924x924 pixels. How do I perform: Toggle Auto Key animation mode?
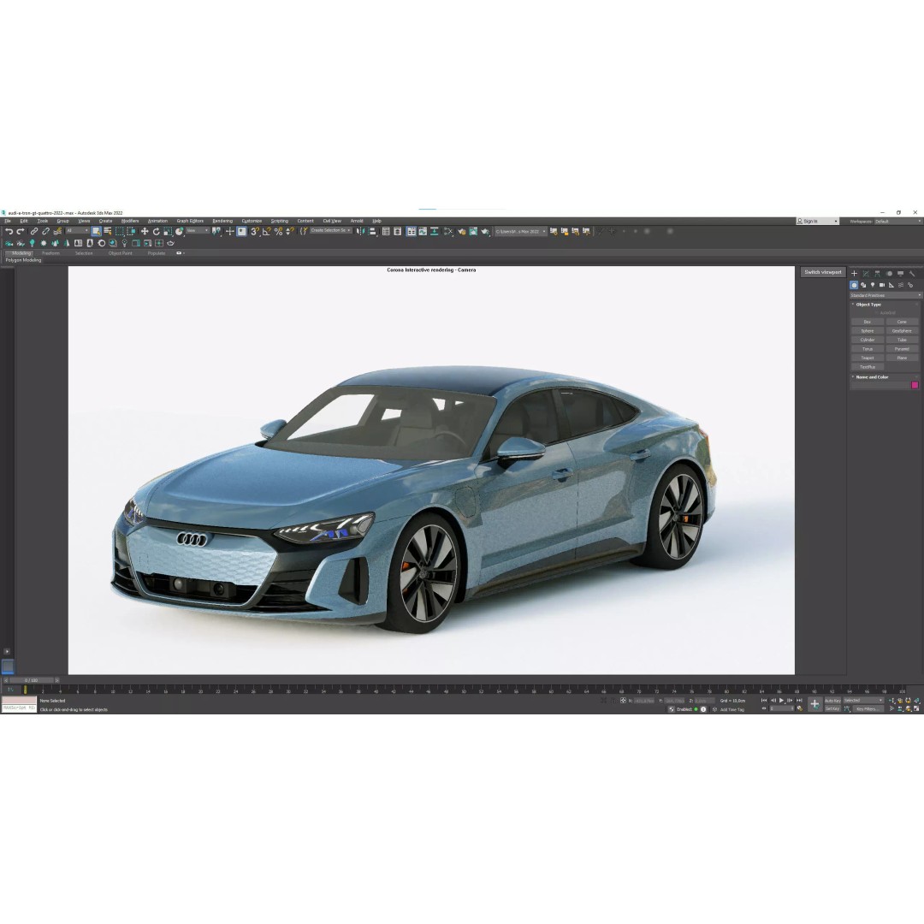click(x=832, y=701)
